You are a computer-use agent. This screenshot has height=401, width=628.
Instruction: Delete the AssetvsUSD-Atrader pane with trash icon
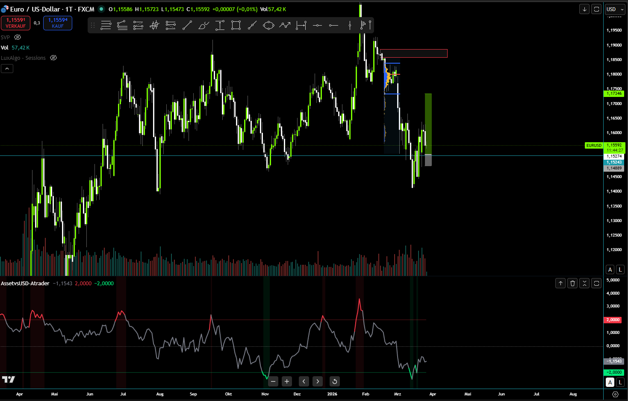coord(572,283)
